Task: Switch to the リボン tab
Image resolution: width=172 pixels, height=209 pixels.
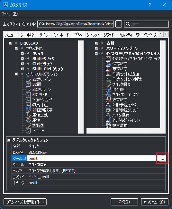Action: click(x=44, y=35)
